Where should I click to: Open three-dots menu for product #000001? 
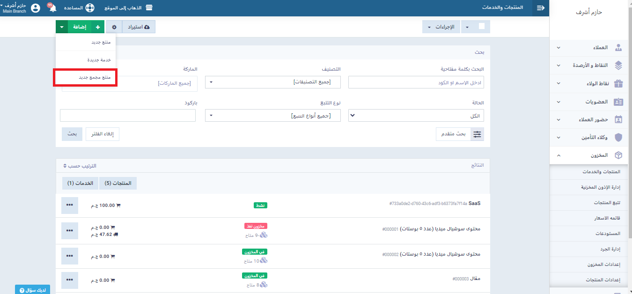coord(70,230)
